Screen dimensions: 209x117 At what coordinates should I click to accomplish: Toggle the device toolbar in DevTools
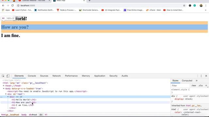pos(8,76)
